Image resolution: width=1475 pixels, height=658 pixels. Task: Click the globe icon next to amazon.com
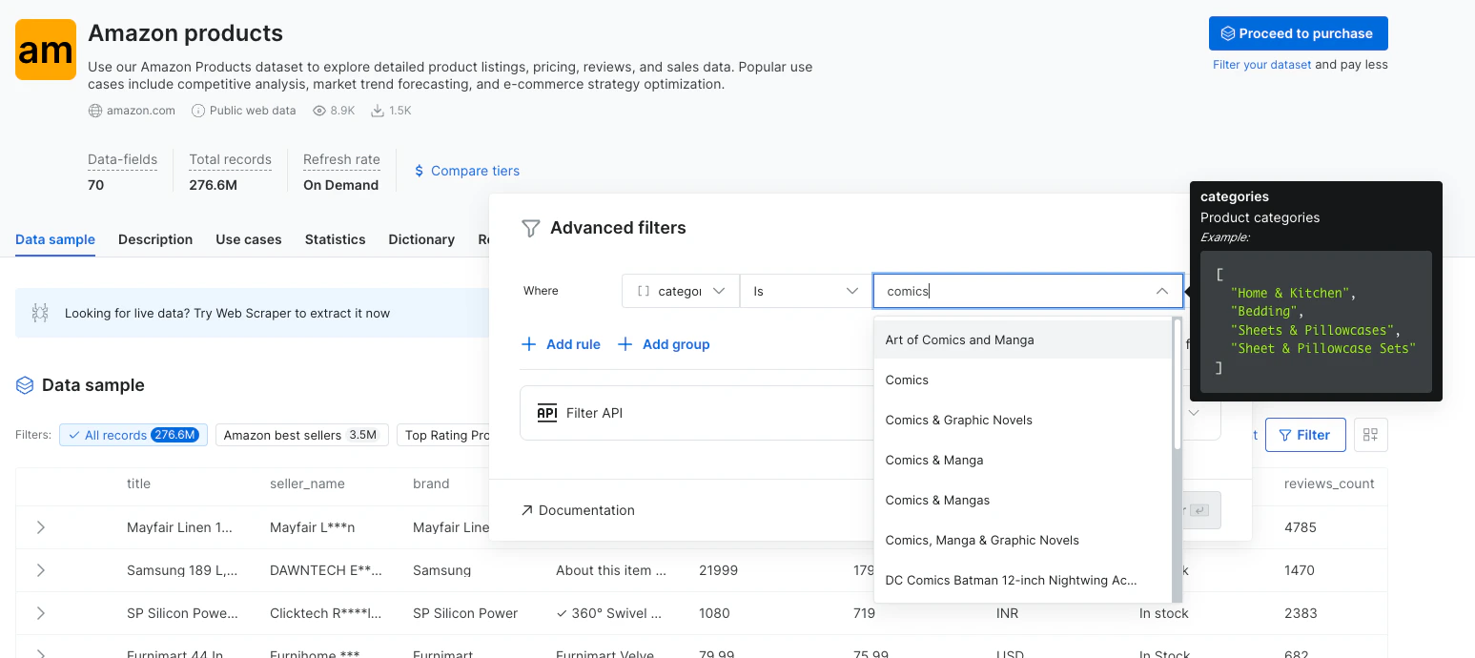(x=95, y=111)
